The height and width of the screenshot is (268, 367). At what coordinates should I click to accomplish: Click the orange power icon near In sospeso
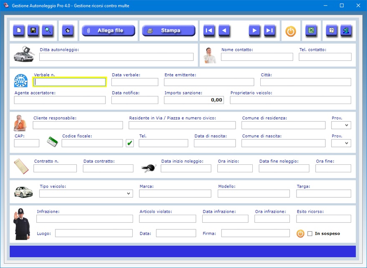pyautogui.click(x=300, y=233)
